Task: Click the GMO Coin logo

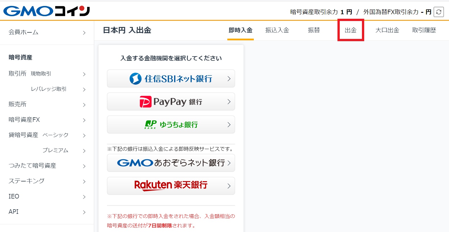Action: pos(47,11)
